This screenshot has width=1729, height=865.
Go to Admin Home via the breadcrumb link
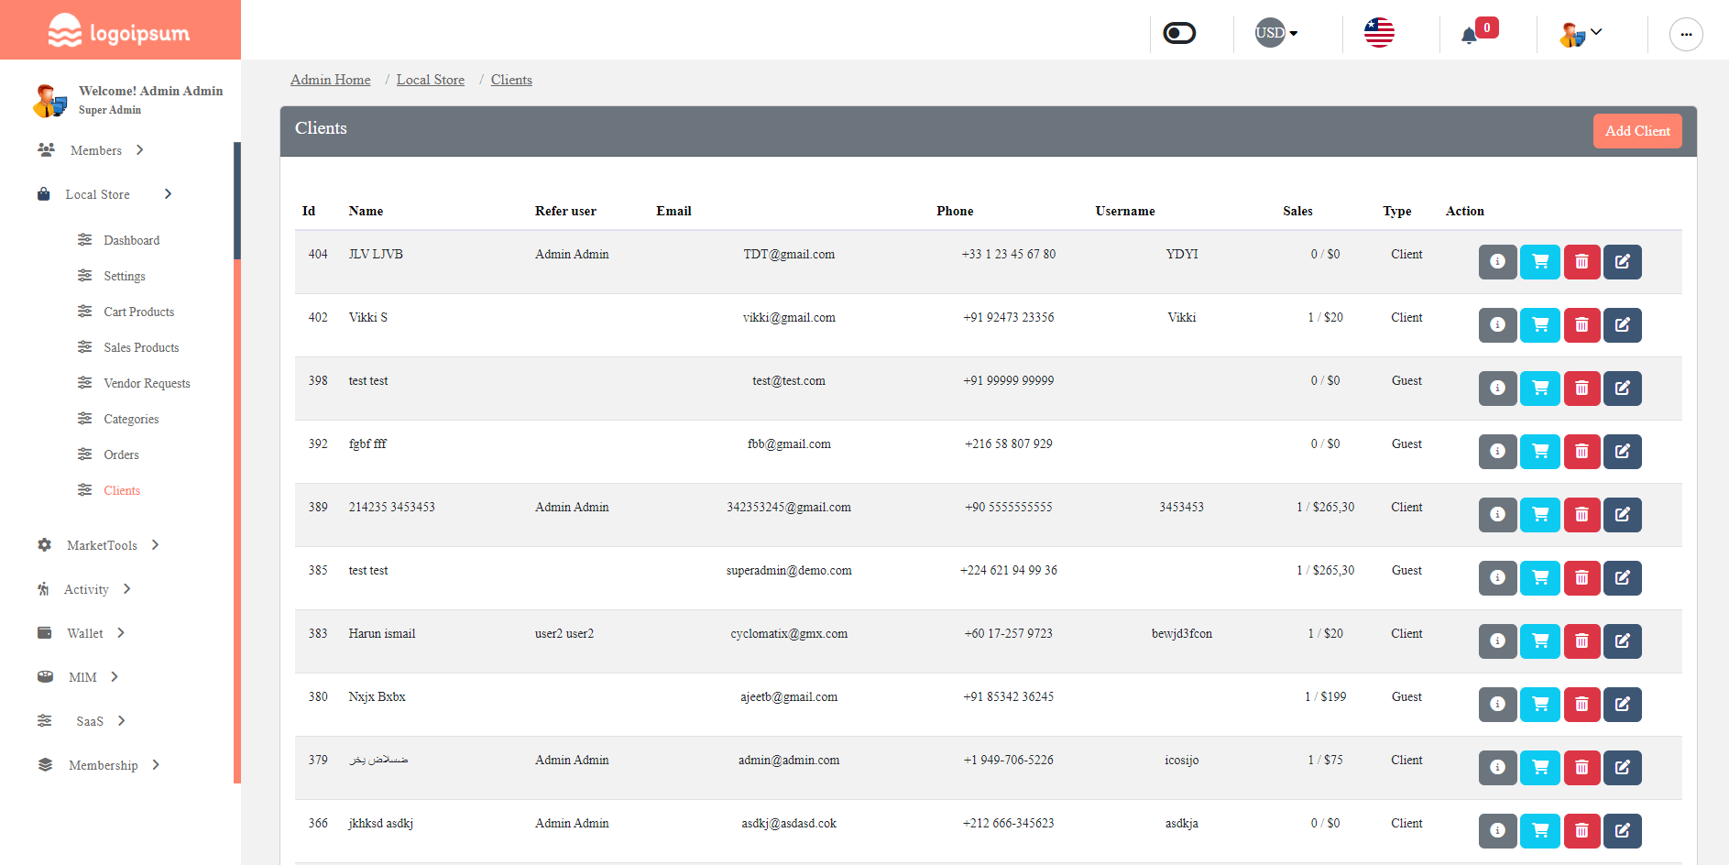pos(330,80)
